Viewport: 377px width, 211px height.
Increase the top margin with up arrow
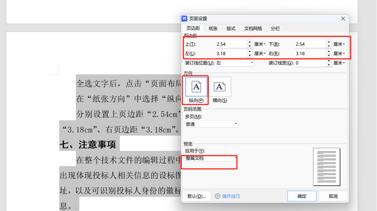pos(250,42)
